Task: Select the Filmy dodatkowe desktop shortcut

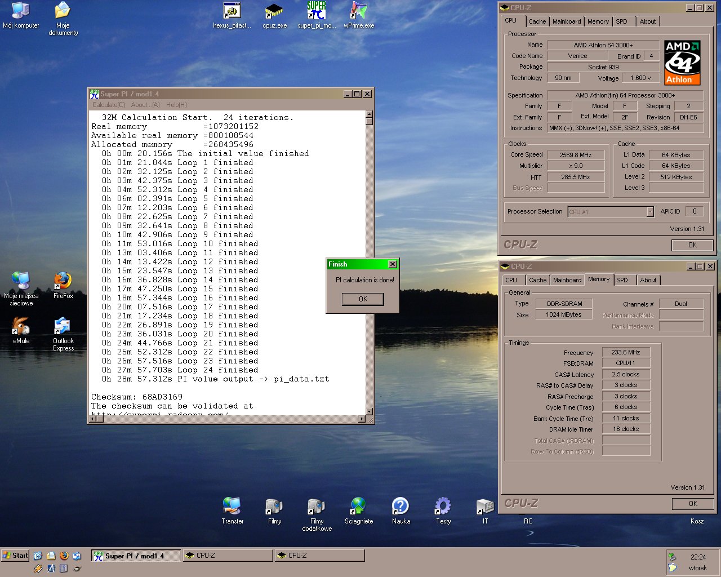Action: pyautogui.click(x=317, y=514)
